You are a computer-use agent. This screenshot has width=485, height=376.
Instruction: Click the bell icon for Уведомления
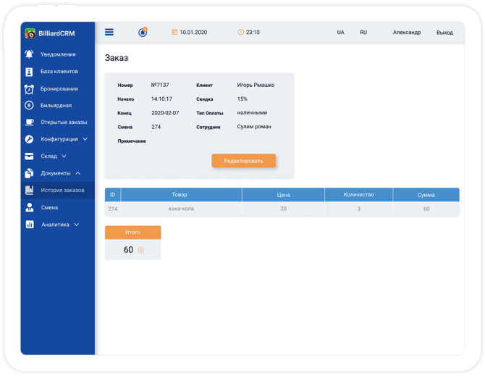point(29,54)
